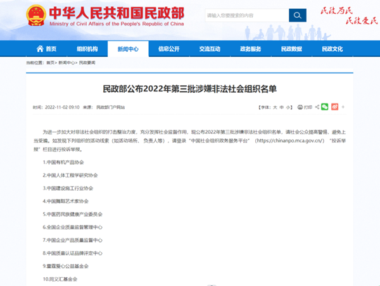Open the 组织机构 navigation tab
Viewport: 380px width, 286px height.
(87, 49)
